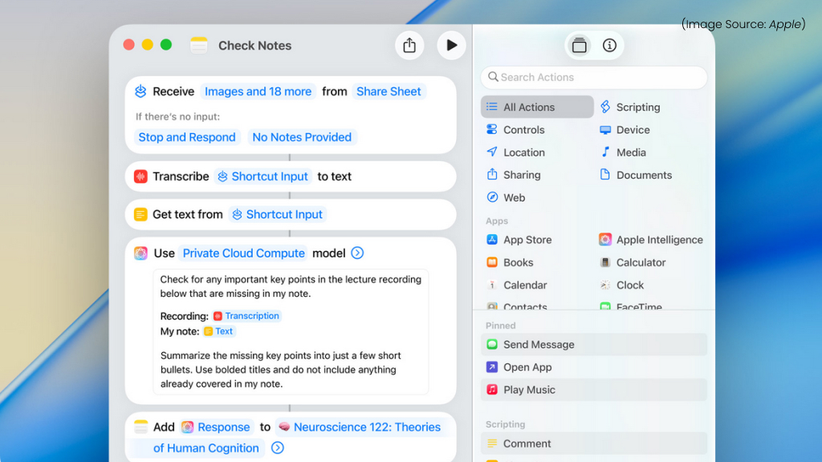Change the Share Sheet source parameter

389,91
